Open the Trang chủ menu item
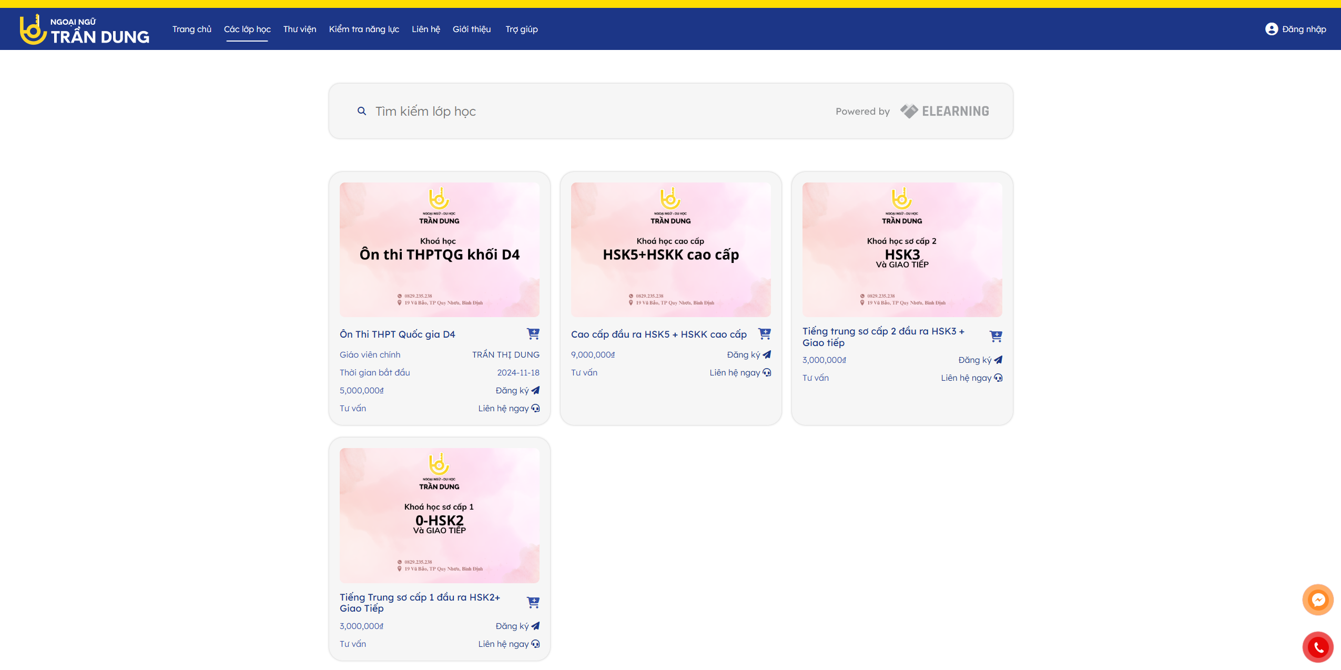The image size is (1341, 670). (x=191, y=29)
